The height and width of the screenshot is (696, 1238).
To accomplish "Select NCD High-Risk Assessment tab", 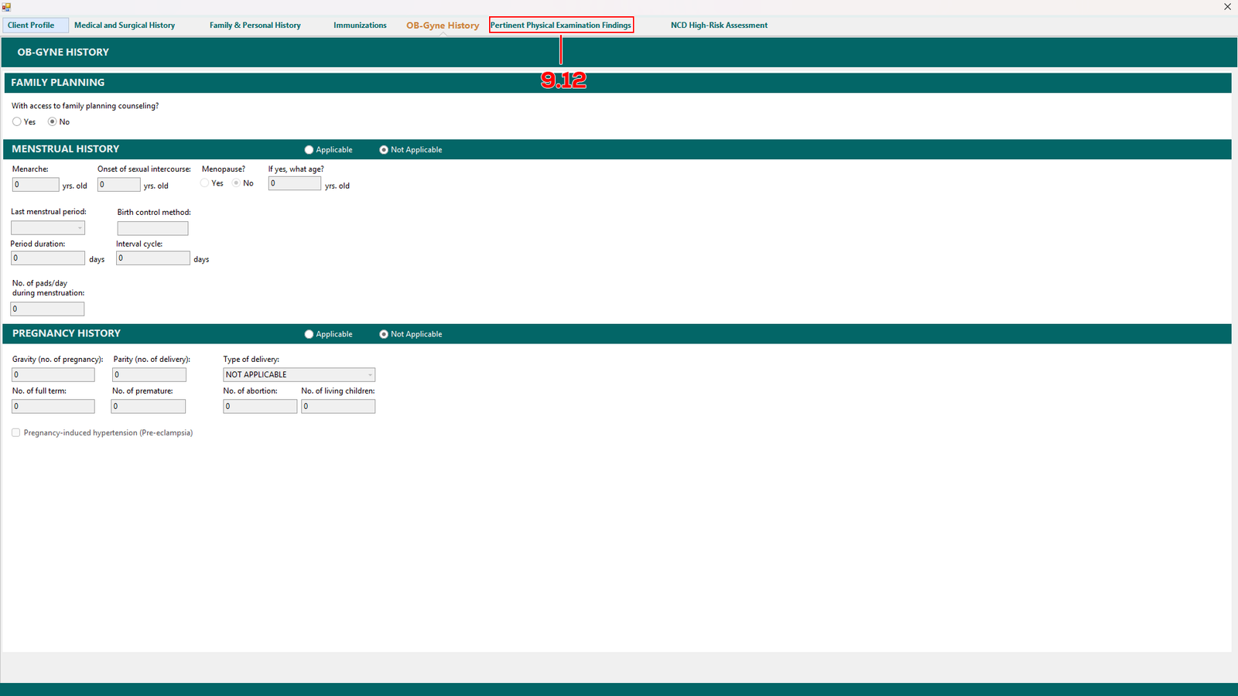I will click(x=719, y=26).
